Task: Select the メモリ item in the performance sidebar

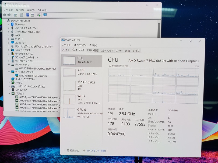Action: pyautogui.click(x=82, y=73)
